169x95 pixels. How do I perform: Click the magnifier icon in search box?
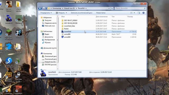click(145, 8)
